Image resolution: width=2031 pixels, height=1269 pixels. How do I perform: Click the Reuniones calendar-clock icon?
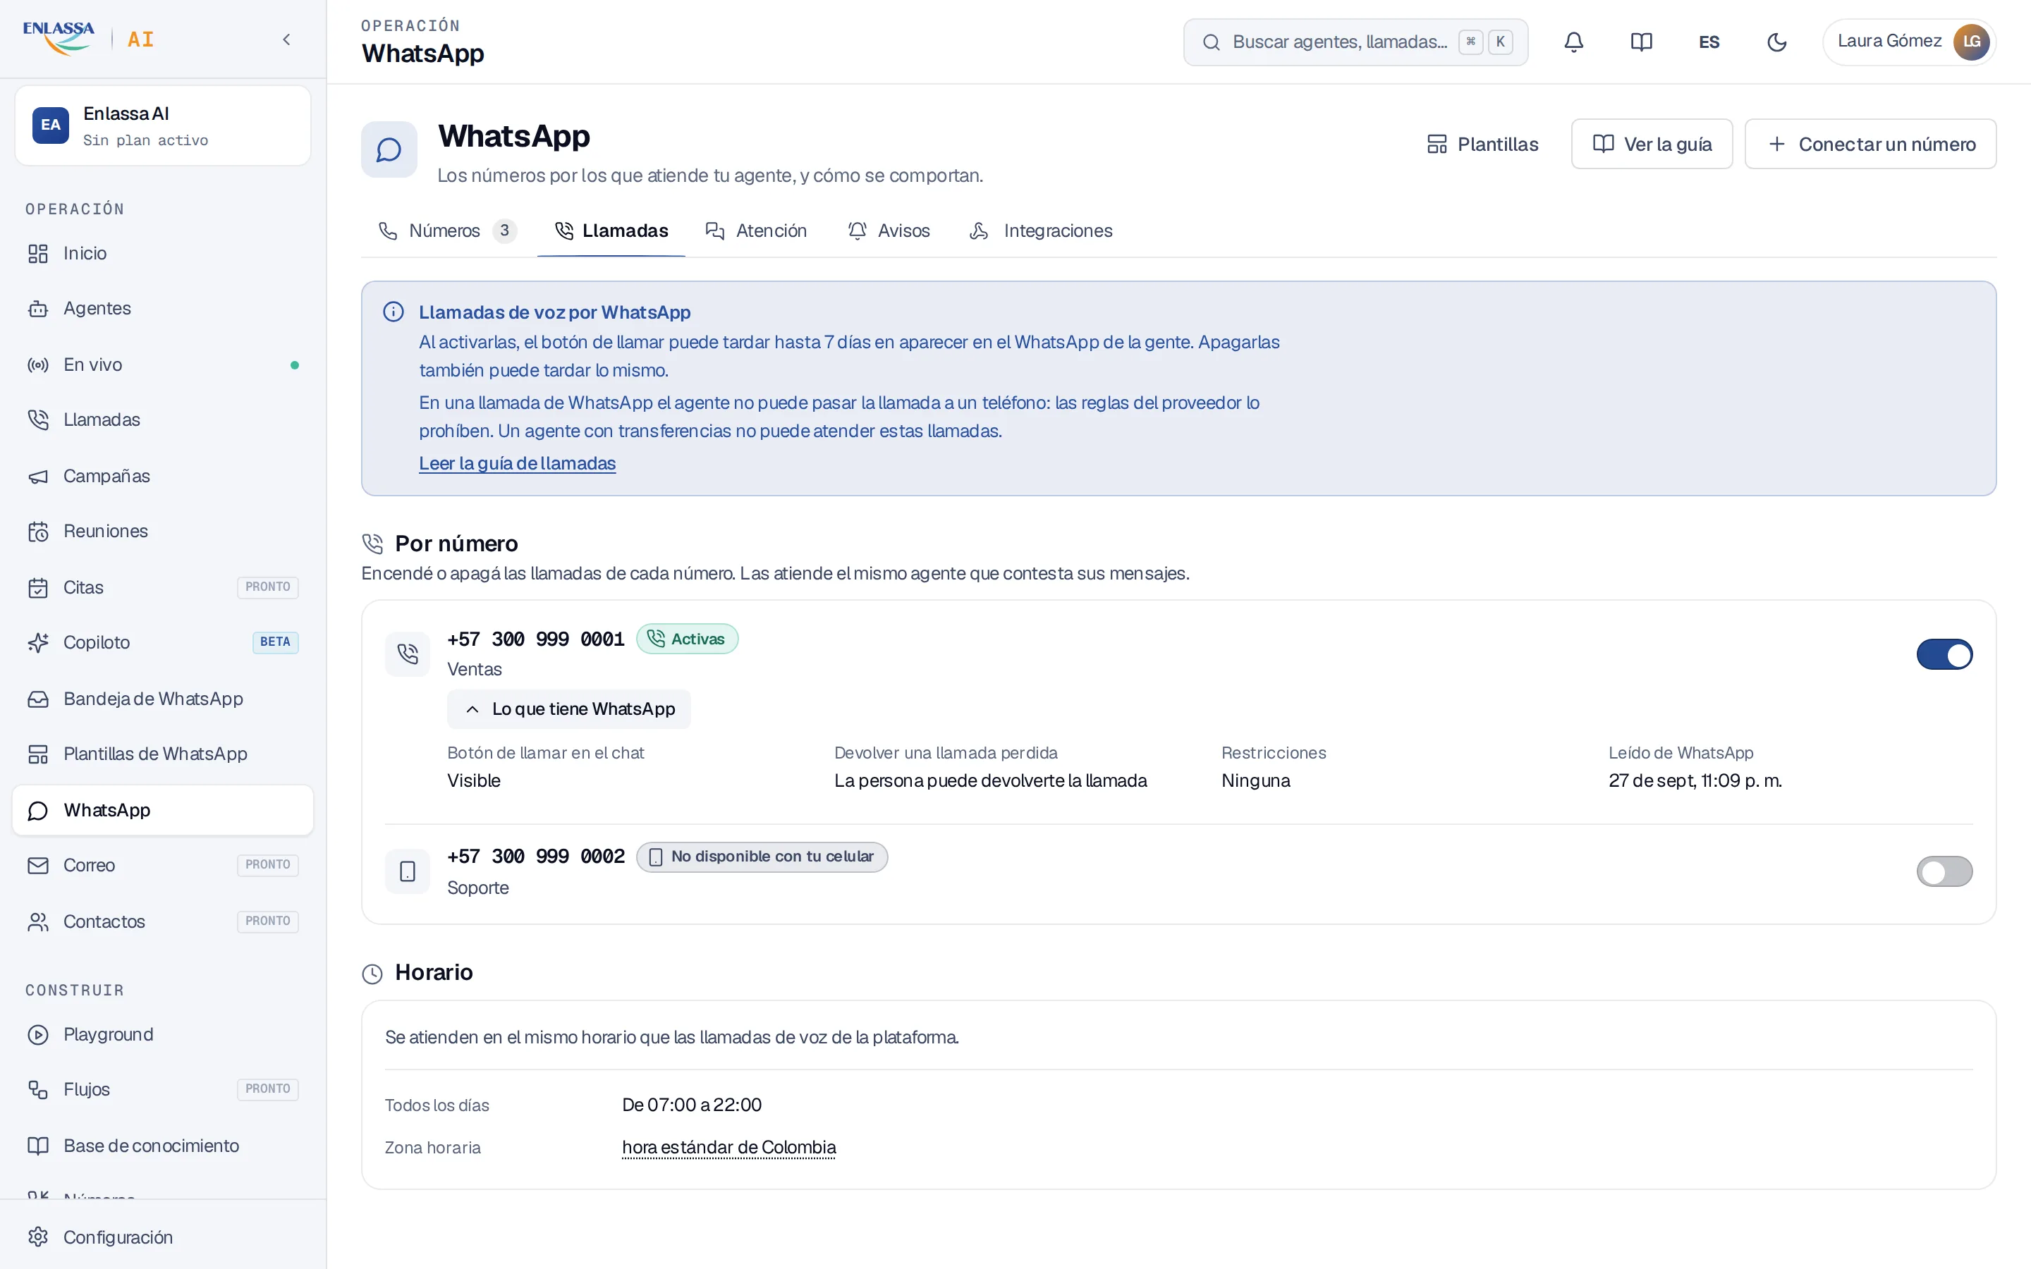point(38,532)
